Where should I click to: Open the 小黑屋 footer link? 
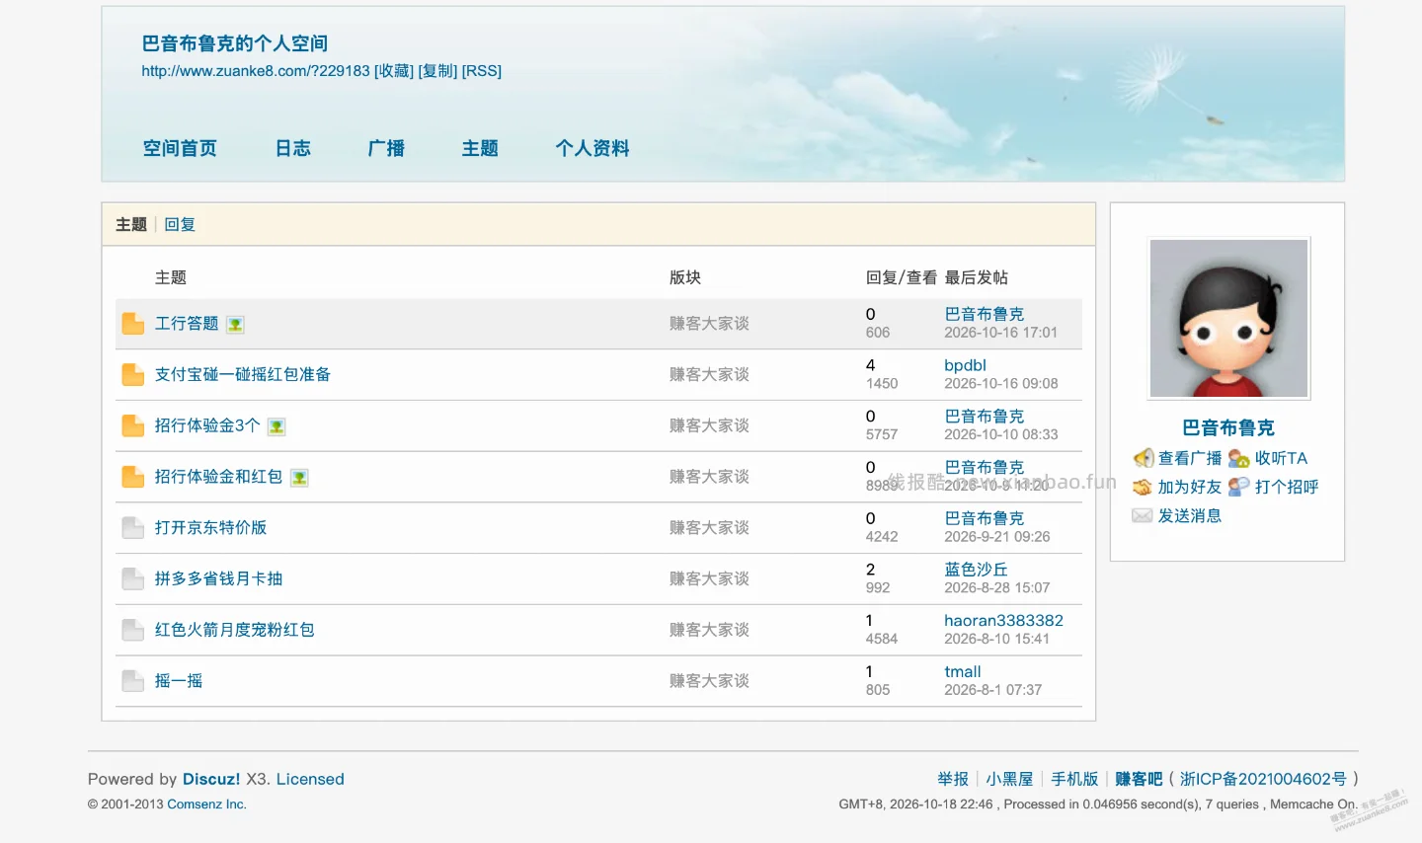coord(1009,779)
